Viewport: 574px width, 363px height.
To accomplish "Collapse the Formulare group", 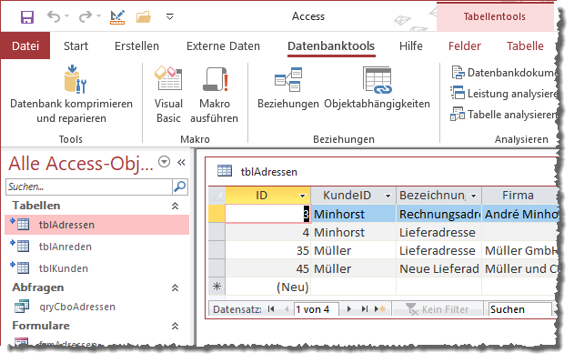I will 175,326.
